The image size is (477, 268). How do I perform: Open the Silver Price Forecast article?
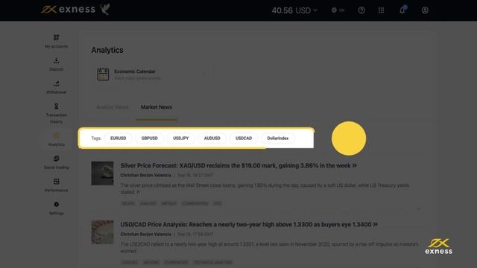(x=238, y=165)
